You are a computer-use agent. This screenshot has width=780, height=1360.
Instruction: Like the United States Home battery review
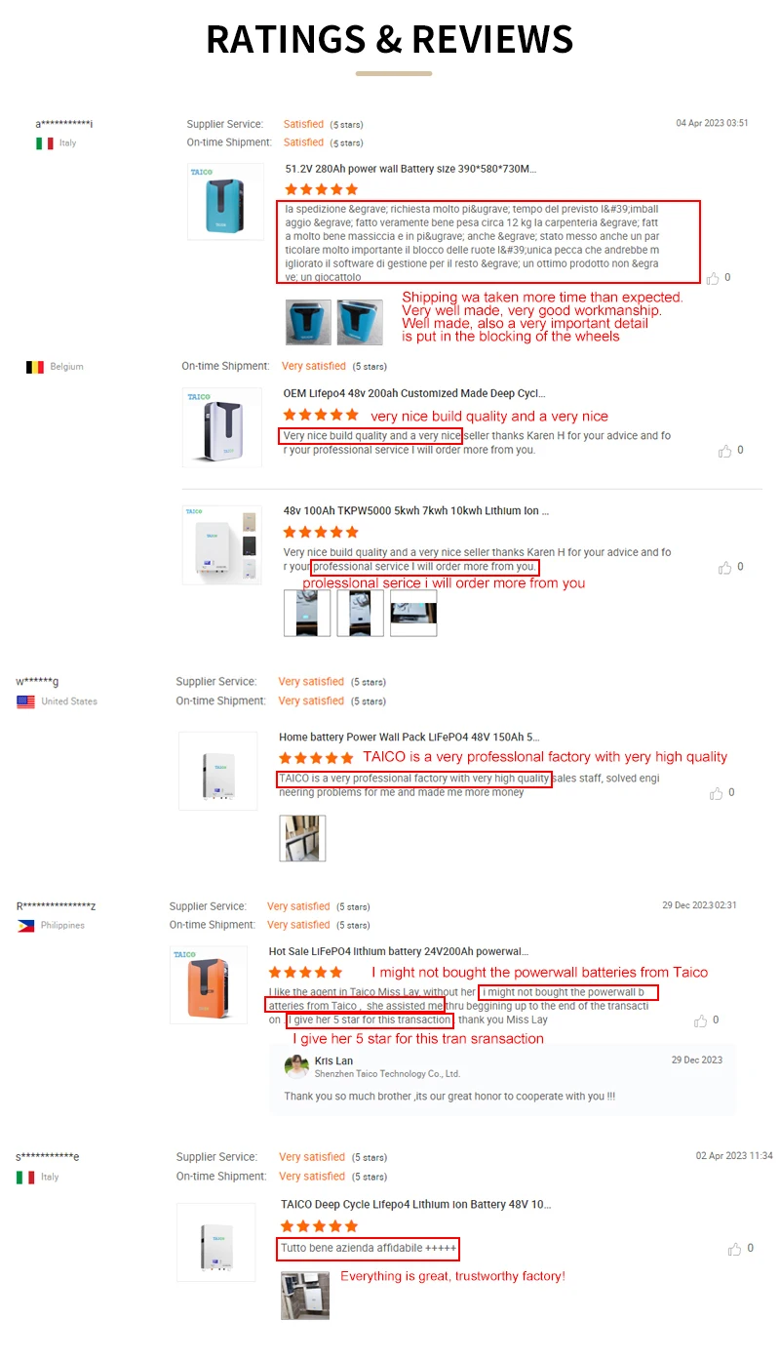pos(717,793)
